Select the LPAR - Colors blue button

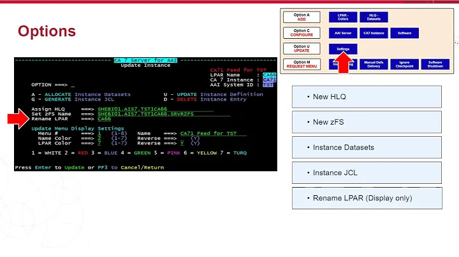[343, 17]
